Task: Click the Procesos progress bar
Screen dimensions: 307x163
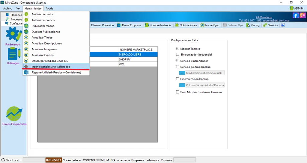Action: tap(184, 160)
